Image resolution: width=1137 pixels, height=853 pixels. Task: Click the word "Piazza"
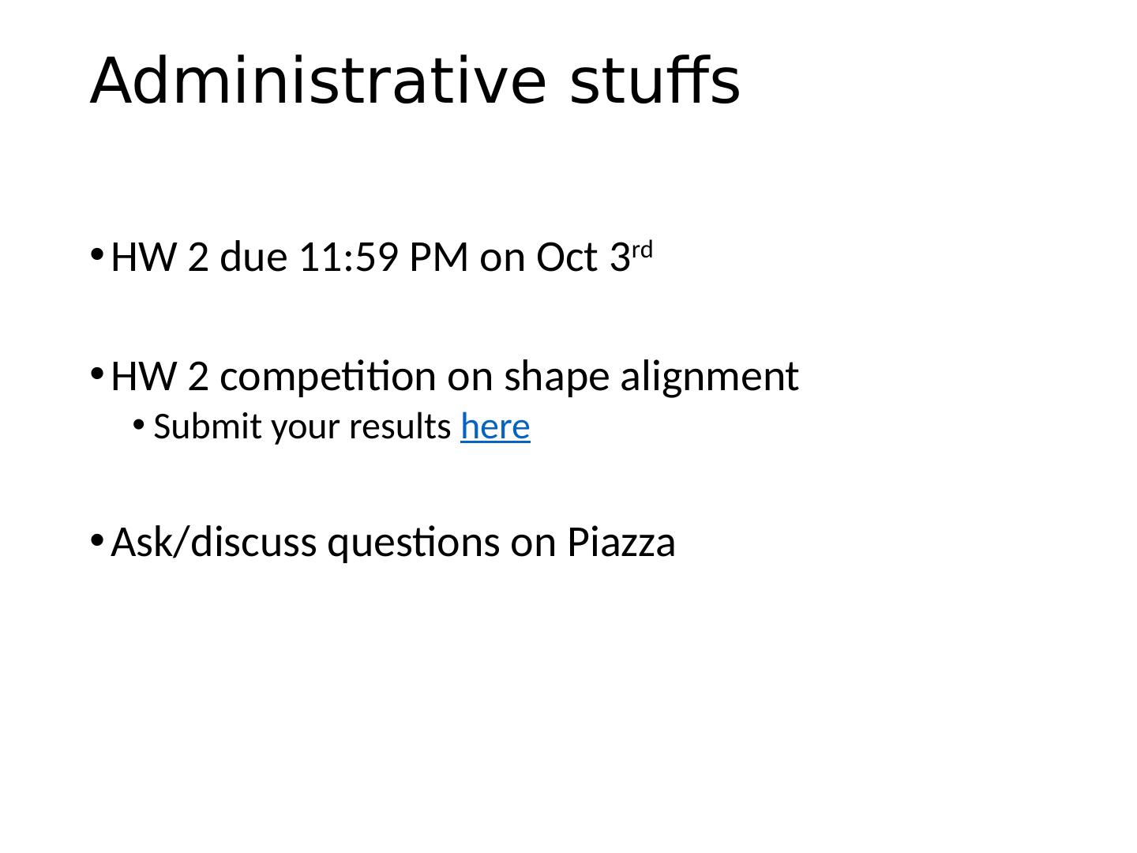click(x=621, y=543)
